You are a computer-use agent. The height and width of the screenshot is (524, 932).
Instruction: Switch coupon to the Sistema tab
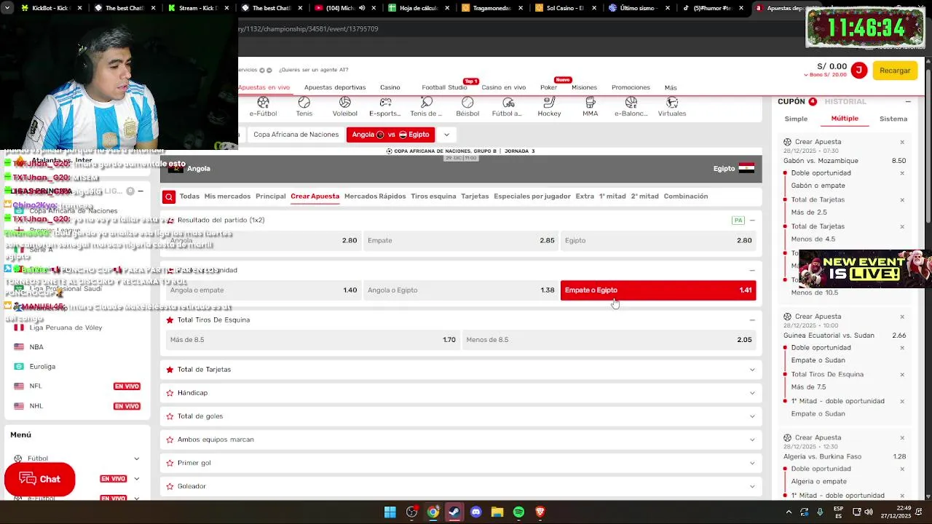point(893,119)
